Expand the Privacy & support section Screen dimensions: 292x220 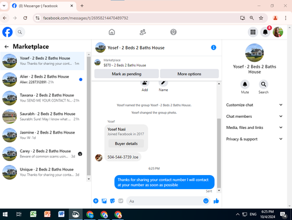pos(254,139)
